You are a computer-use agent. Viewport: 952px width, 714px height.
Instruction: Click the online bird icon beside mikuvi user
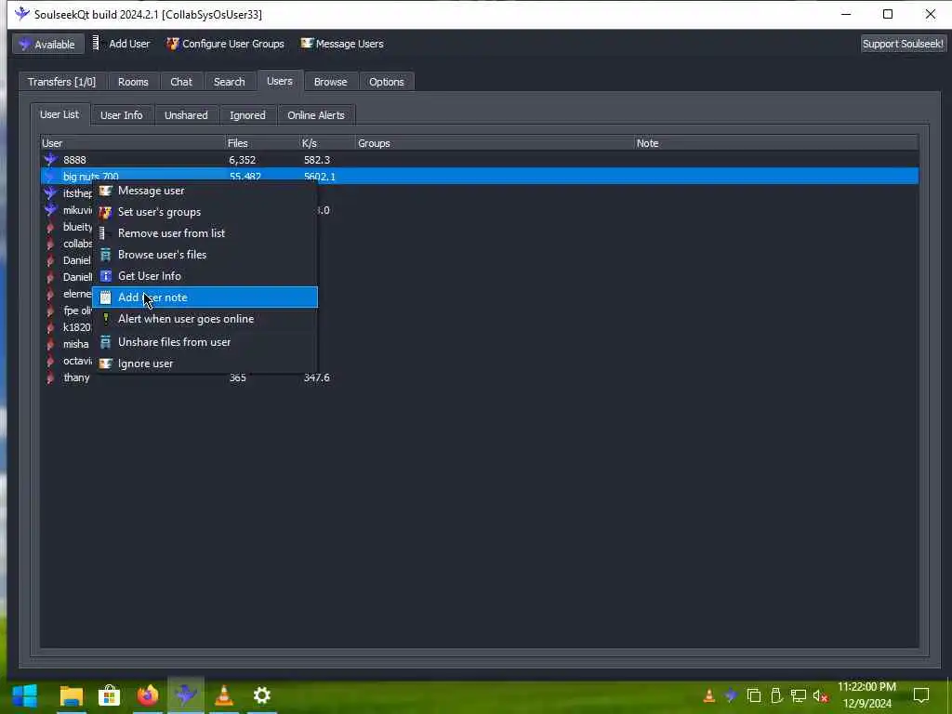pyautogui.click(x=50, y=210)
